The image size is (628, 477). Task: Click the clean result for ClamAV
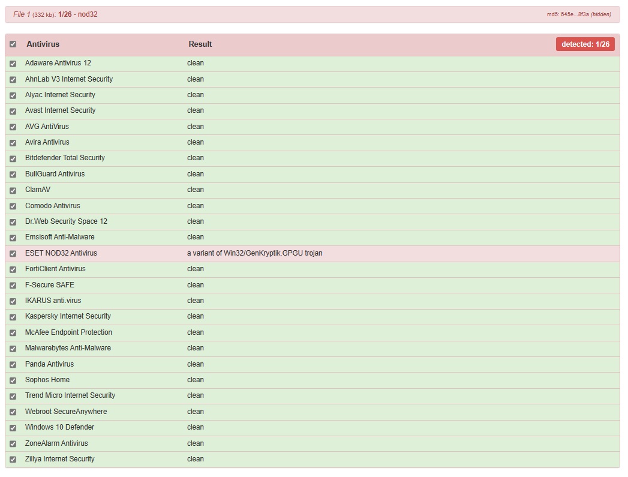pyautogui.click(x=196, y=190)
